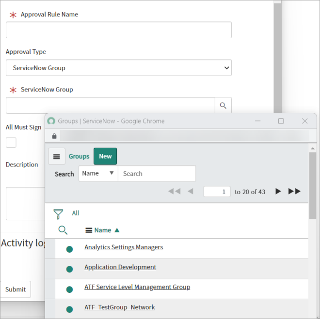Select the Analytics Settings Managers link
Screen dimensions: 320x319
(124, 247)
